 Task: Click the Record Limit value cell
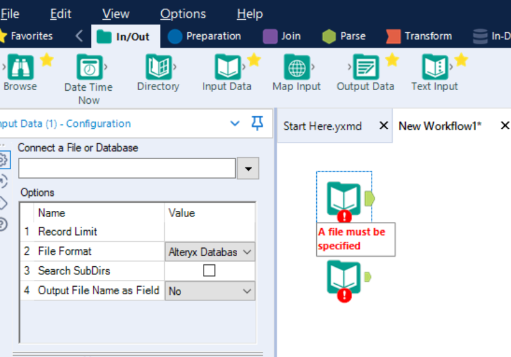209,232
